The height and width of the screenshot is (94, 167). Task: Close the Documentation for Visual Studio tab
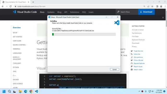28,2
